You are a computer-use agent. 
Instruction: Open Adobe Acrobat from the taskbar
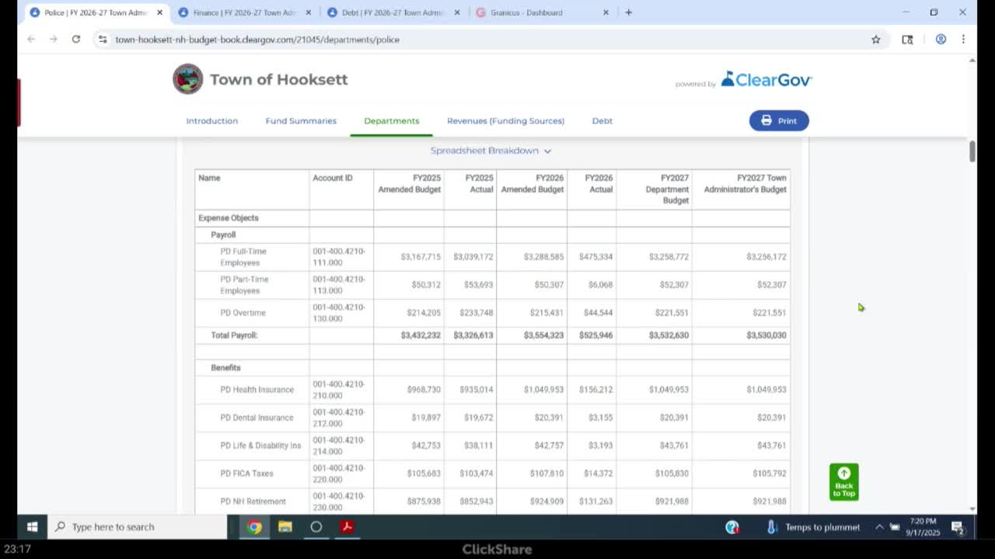point(347,526)
